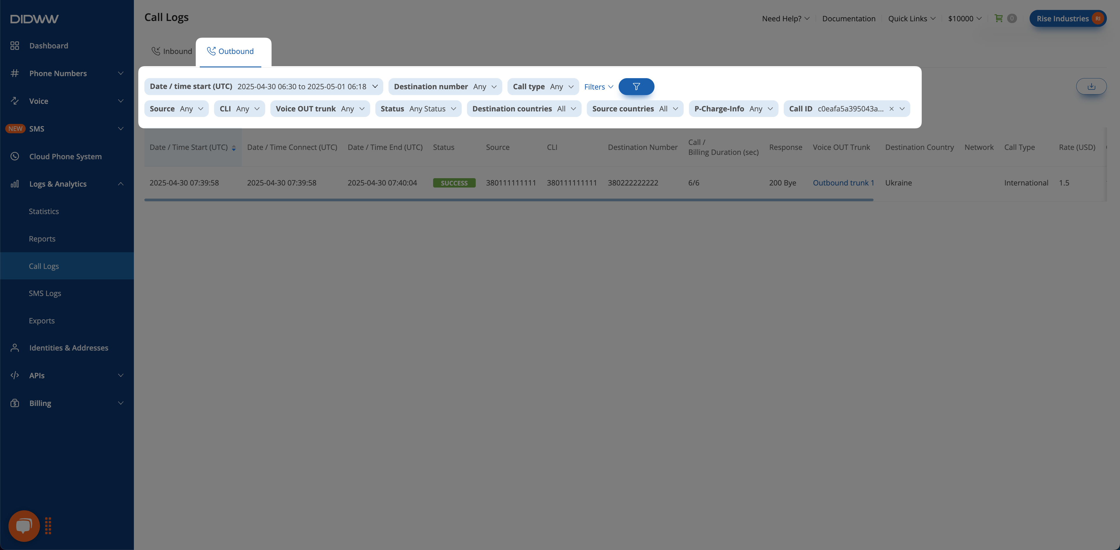Open the Call type filter

[543, 87]
